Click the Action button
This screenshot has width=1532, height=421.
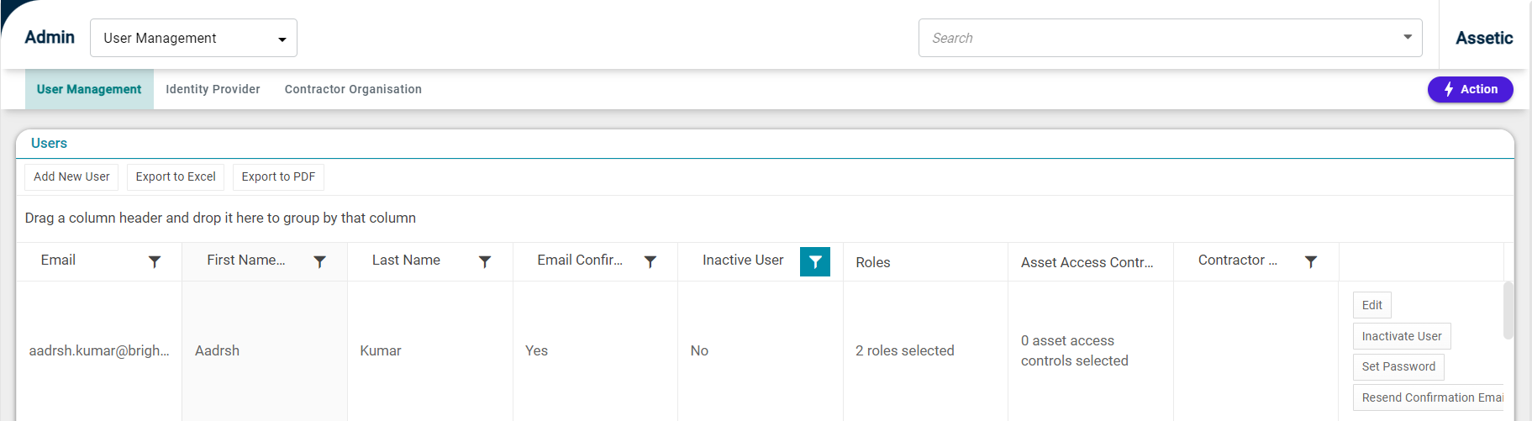[x=1471, y=89]
